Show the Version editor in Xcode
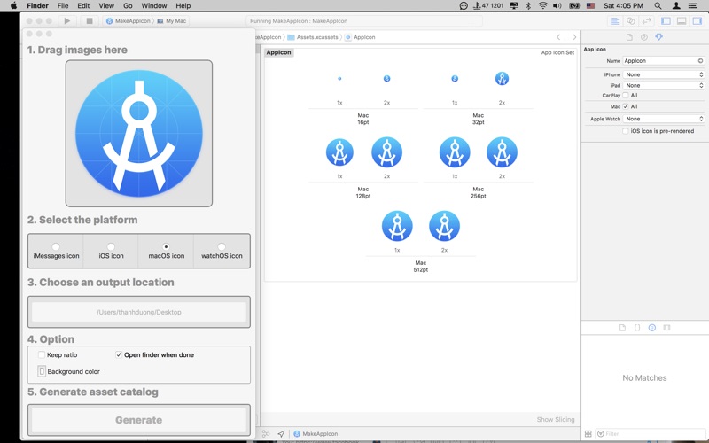Screen dimensions: 709x443 (x=646, y=20)
